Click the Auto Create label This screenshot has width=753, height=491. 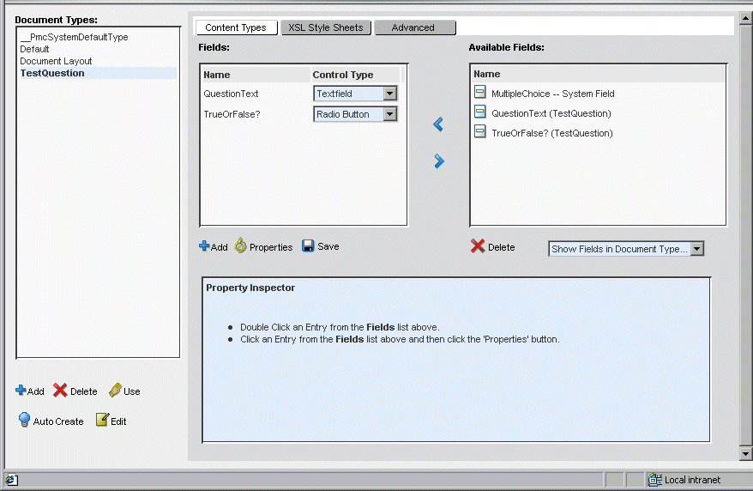click(58, 421)
